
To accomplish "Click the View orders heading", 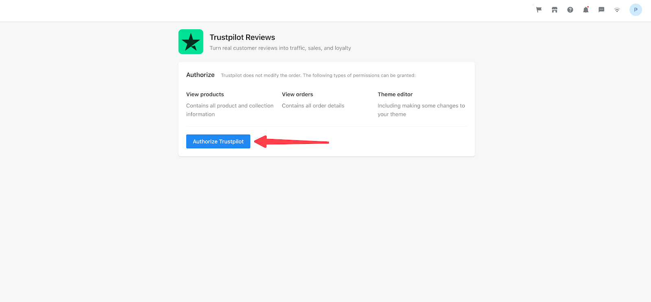I will (297, 94).
